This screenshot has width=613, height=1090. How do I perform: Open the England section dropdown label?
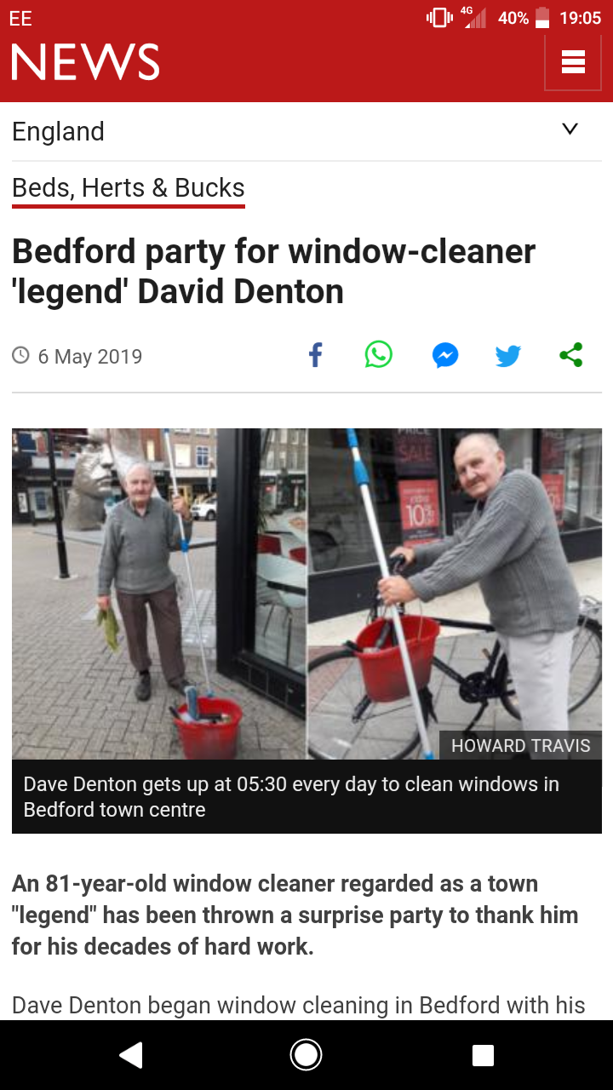(59, 132)
